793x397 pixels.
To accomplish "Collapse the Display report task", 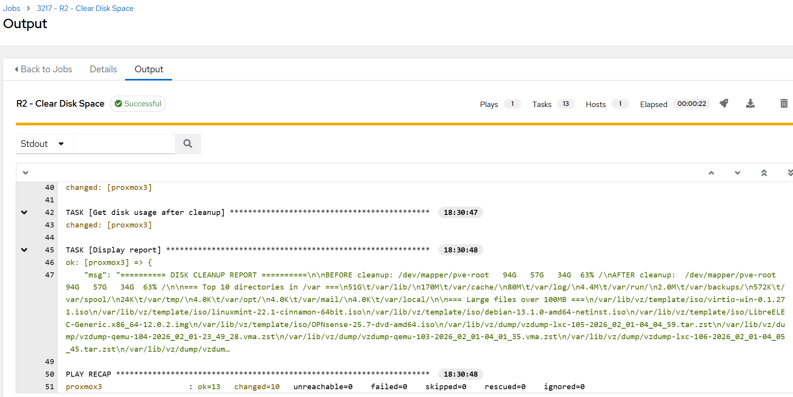I will 24,250.
